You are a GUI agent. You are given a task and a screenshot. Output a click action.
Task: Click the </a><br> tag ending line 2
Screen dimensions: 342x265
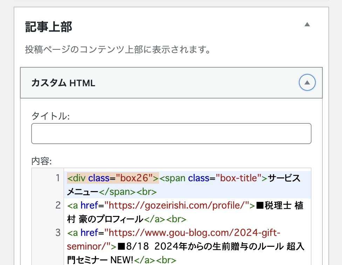coord(165,219)
